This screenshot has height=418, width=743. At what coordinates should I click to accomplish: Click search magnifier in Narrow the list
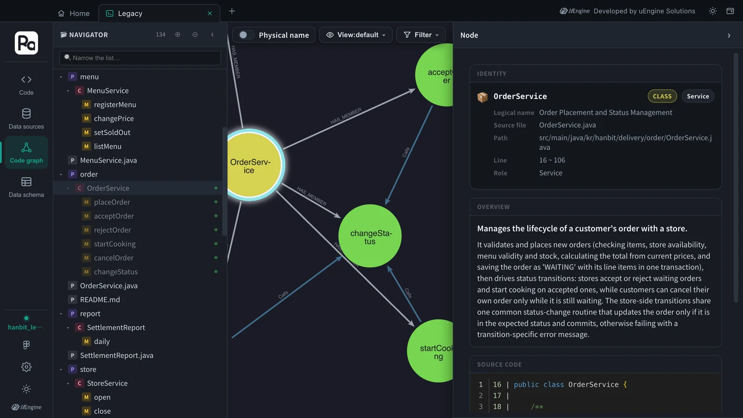point(68,58)
